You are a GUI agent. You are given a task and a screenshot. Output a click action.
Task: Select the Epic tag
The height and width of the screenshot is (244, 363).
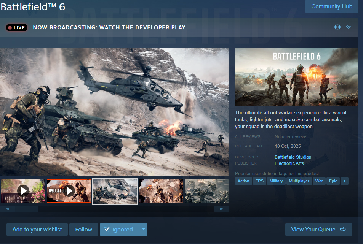(x=333, y=181)
